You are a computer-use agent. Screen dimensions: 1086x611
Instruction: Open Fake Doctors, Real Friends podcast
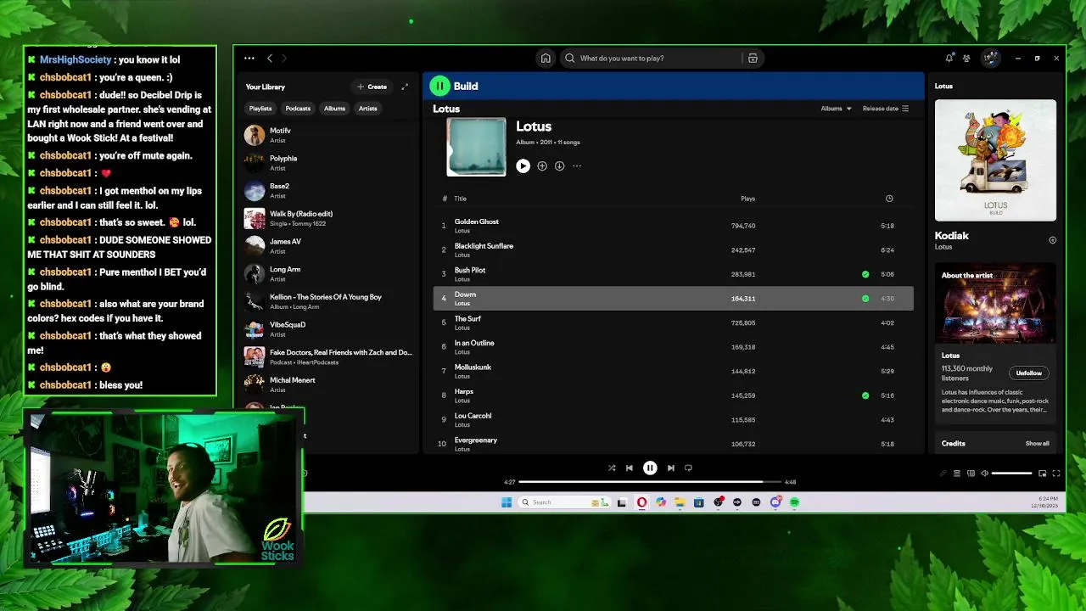pos(327,356)
